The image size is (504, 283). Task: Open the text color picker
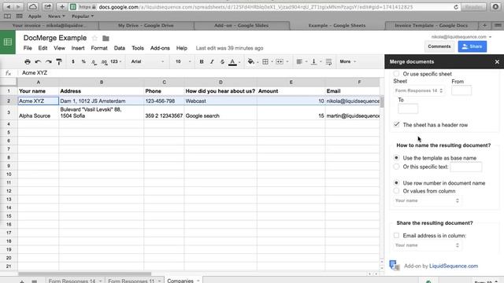pos(232,62)
